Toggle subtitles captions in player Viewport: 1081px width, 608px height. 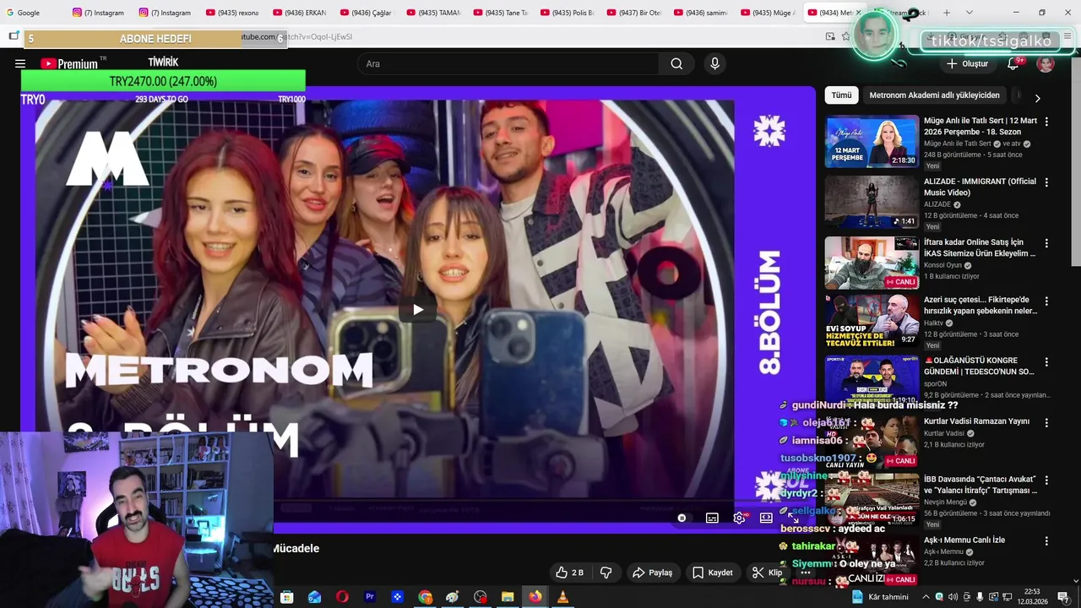click(x=712, y=518)
